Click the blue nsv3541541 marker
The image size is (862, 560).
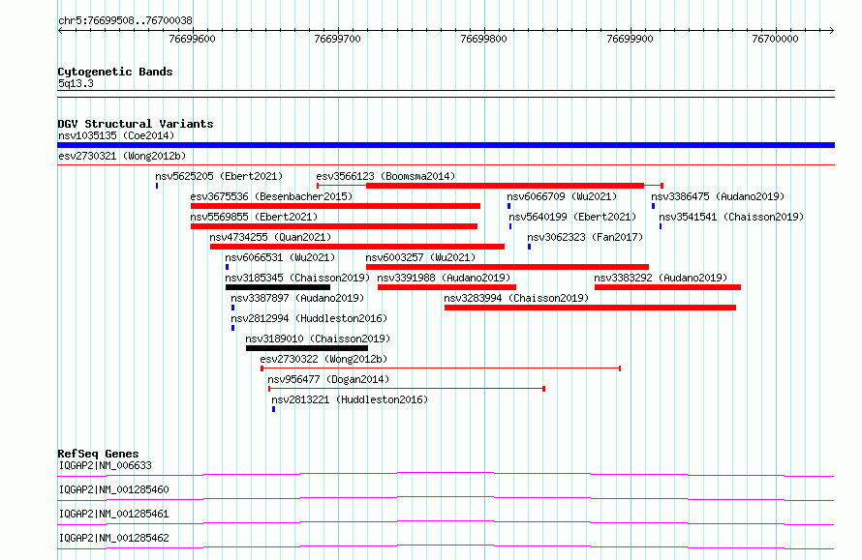(x=661, y=226)
